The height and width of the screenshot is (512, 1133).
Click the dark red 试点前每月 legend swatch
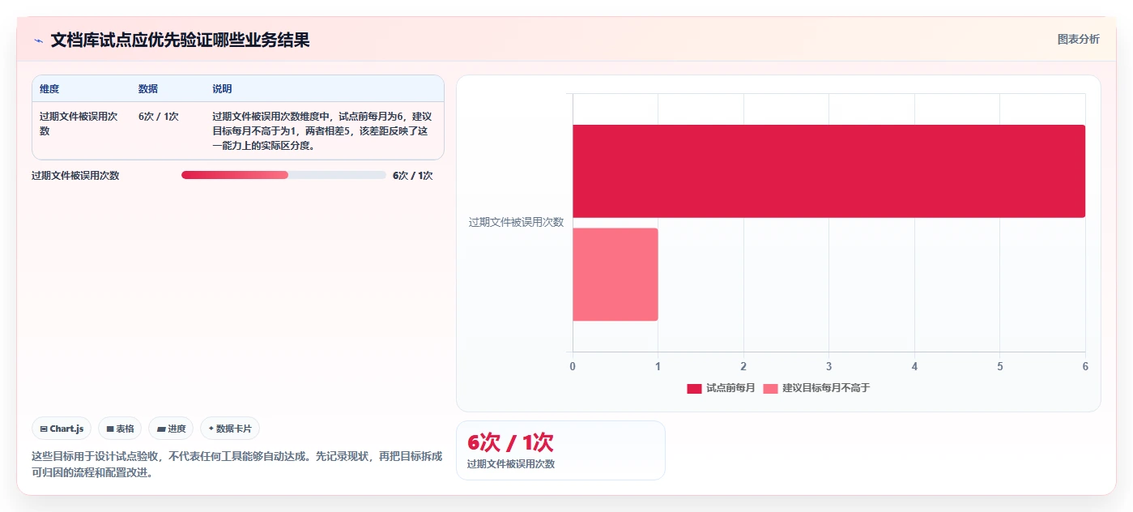point(694,388)
